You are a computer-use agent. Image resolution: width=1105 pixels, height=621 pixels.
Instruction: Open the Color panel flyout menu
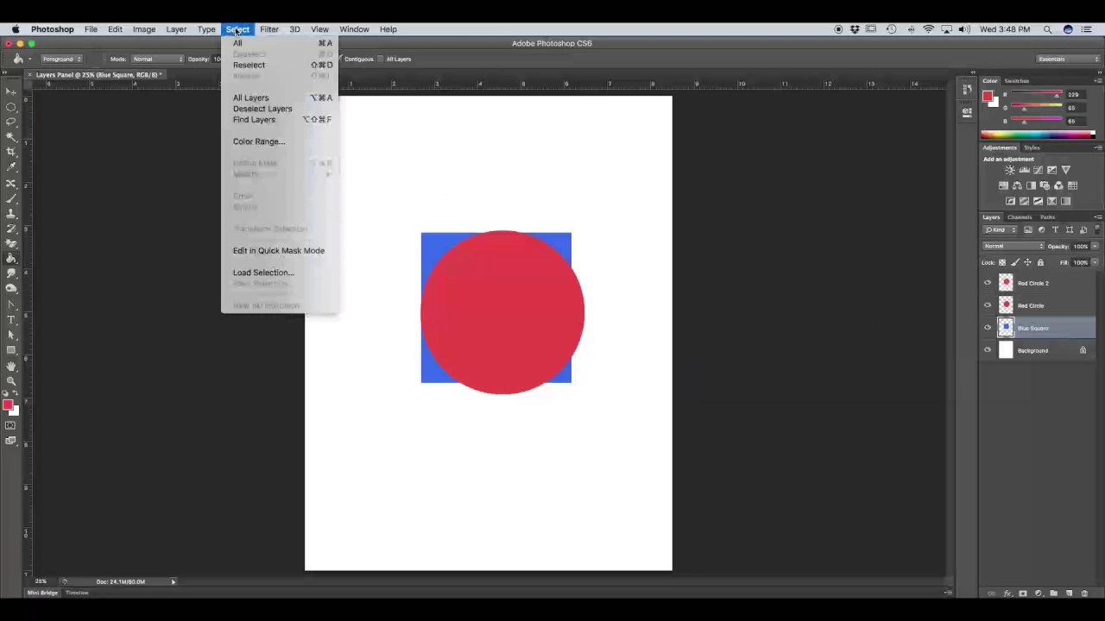(1098, 81)
